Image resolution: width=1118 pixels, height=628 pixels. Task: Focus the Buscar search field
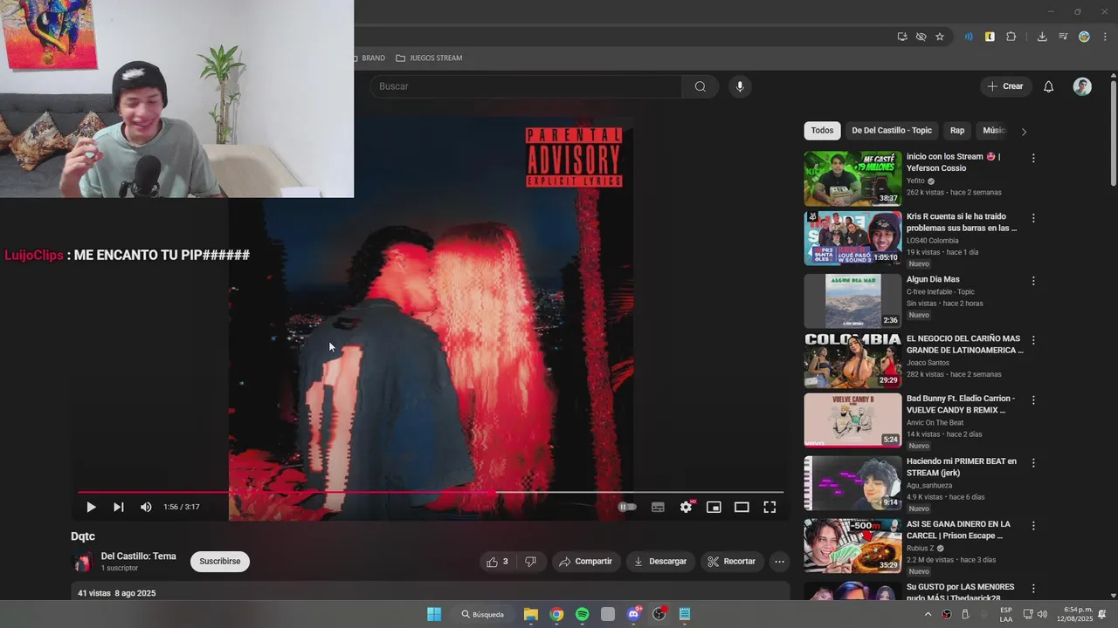(527, 86)
